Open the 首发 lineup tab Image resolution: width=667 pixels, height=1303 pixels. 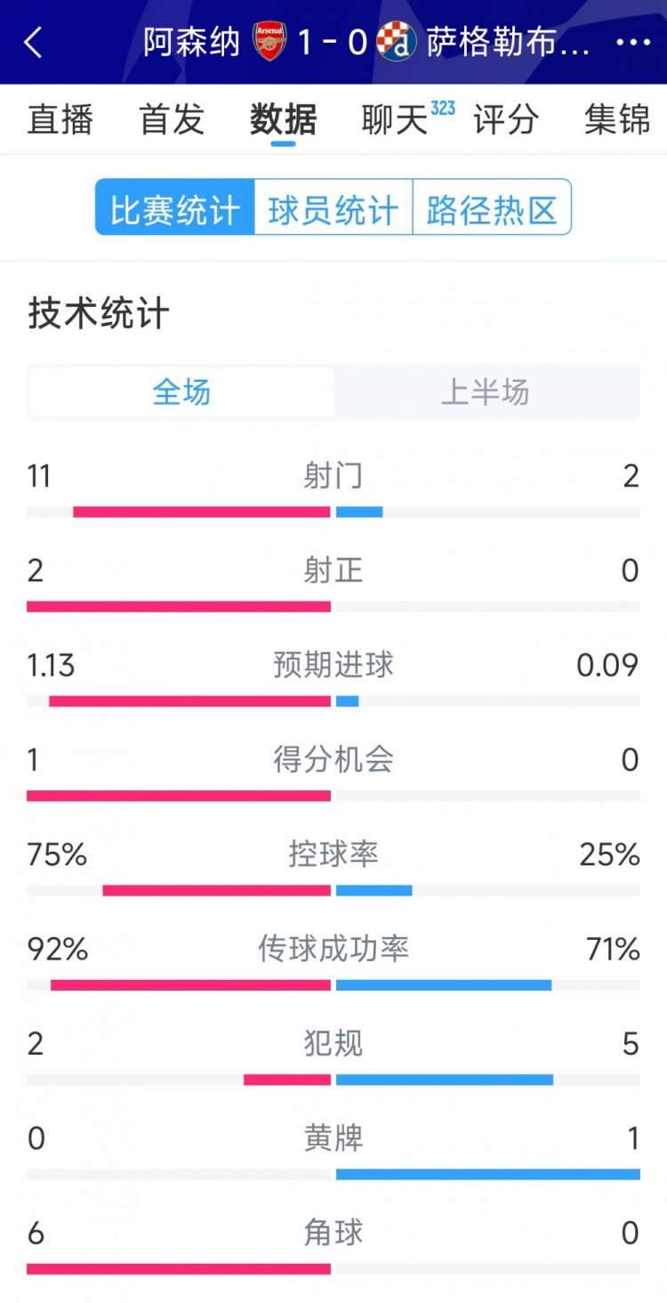coord(172,119)
